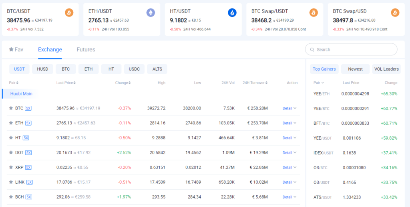
Task: Favorite the HT pair with its star
Action: [x=11, y=138]
